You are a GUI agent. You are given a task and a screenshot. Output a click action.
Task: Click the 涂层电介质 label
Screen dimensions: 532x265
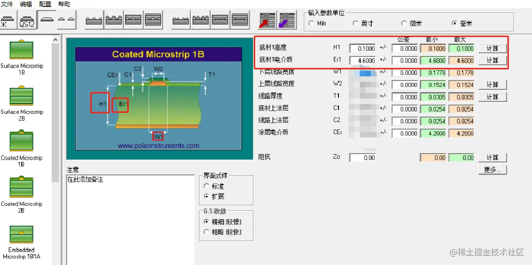[273, 132]
